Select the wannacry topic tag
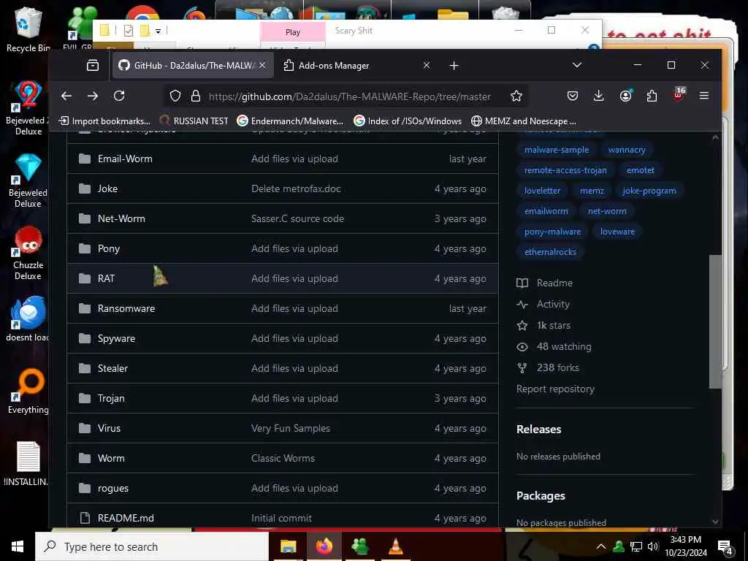 click(x=627, y=150)
